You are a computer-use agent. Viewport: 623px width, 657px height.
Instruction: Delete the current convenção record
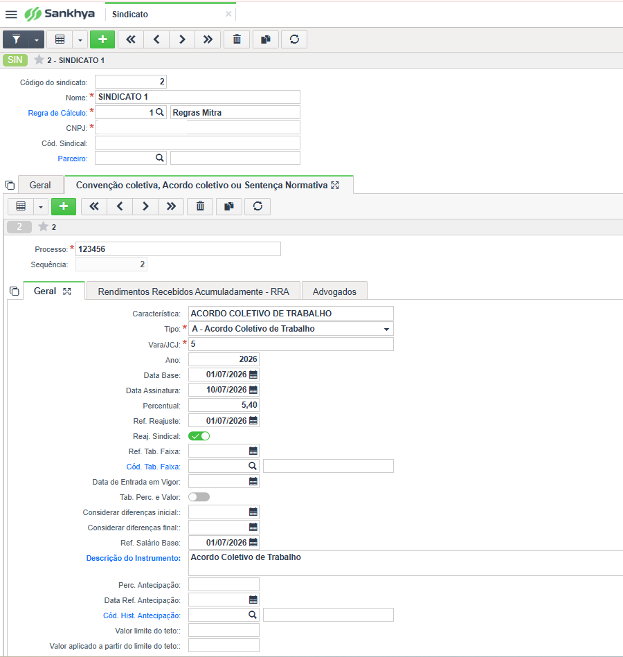(200, 206)
